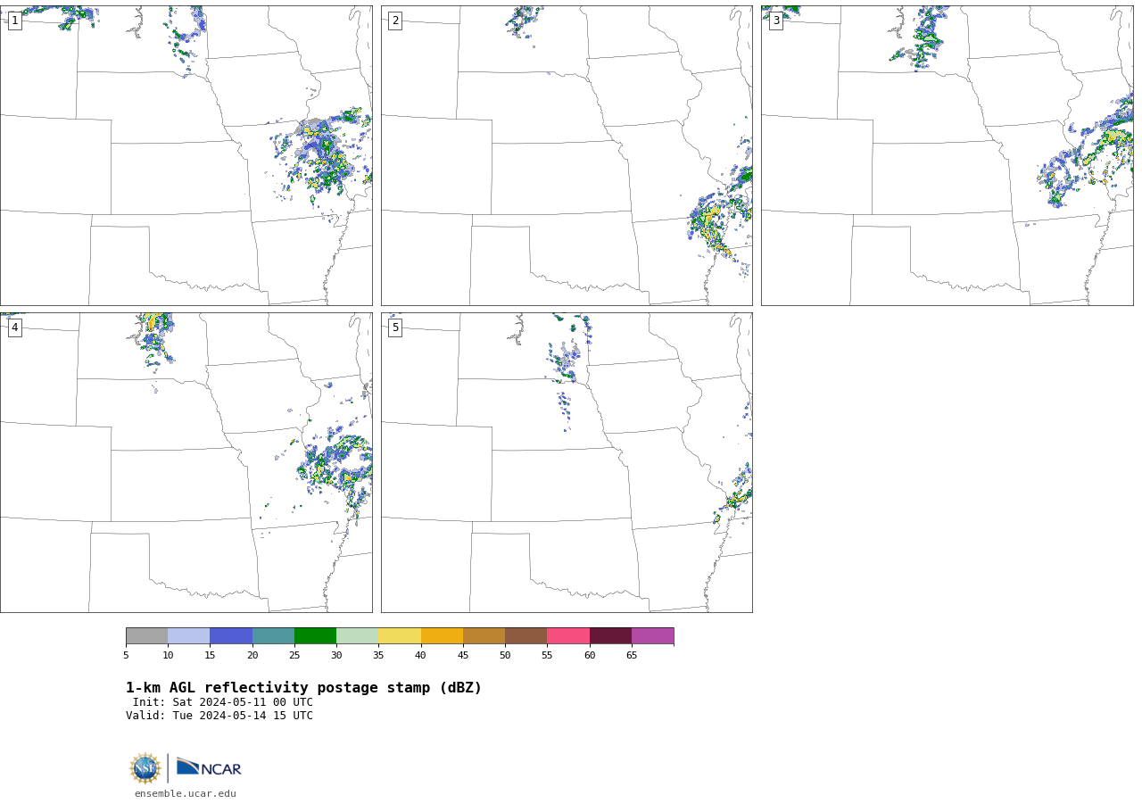Click the Init: Sat 2024-05-11 00 UTC line

[223, 702]
